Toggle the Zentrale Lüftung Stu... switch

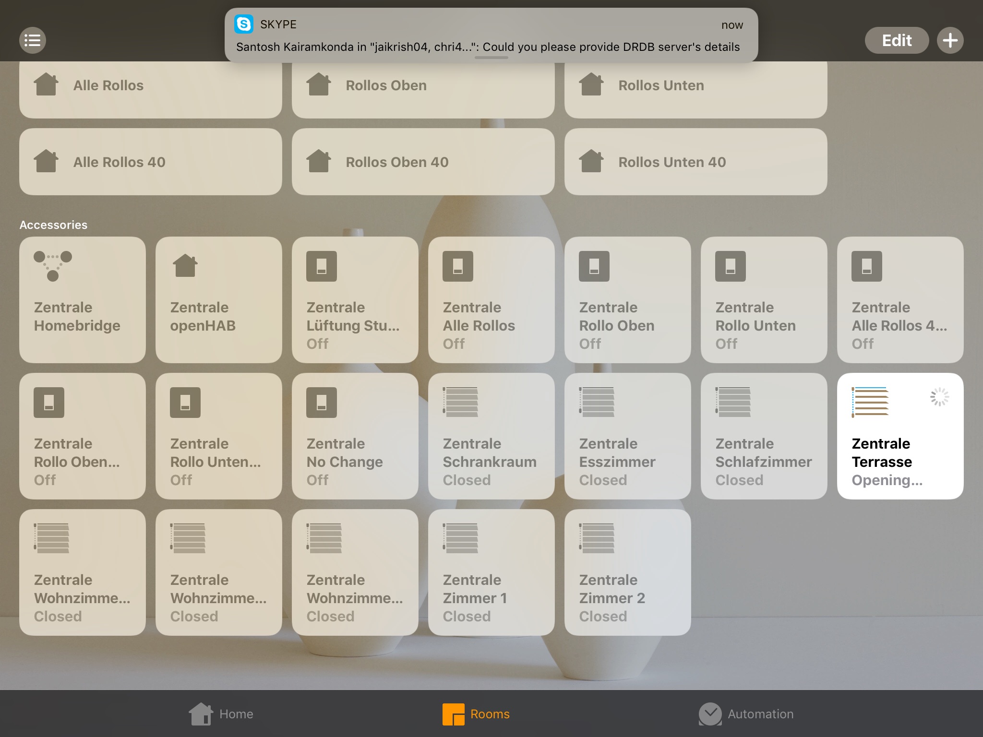coord(355,300)
